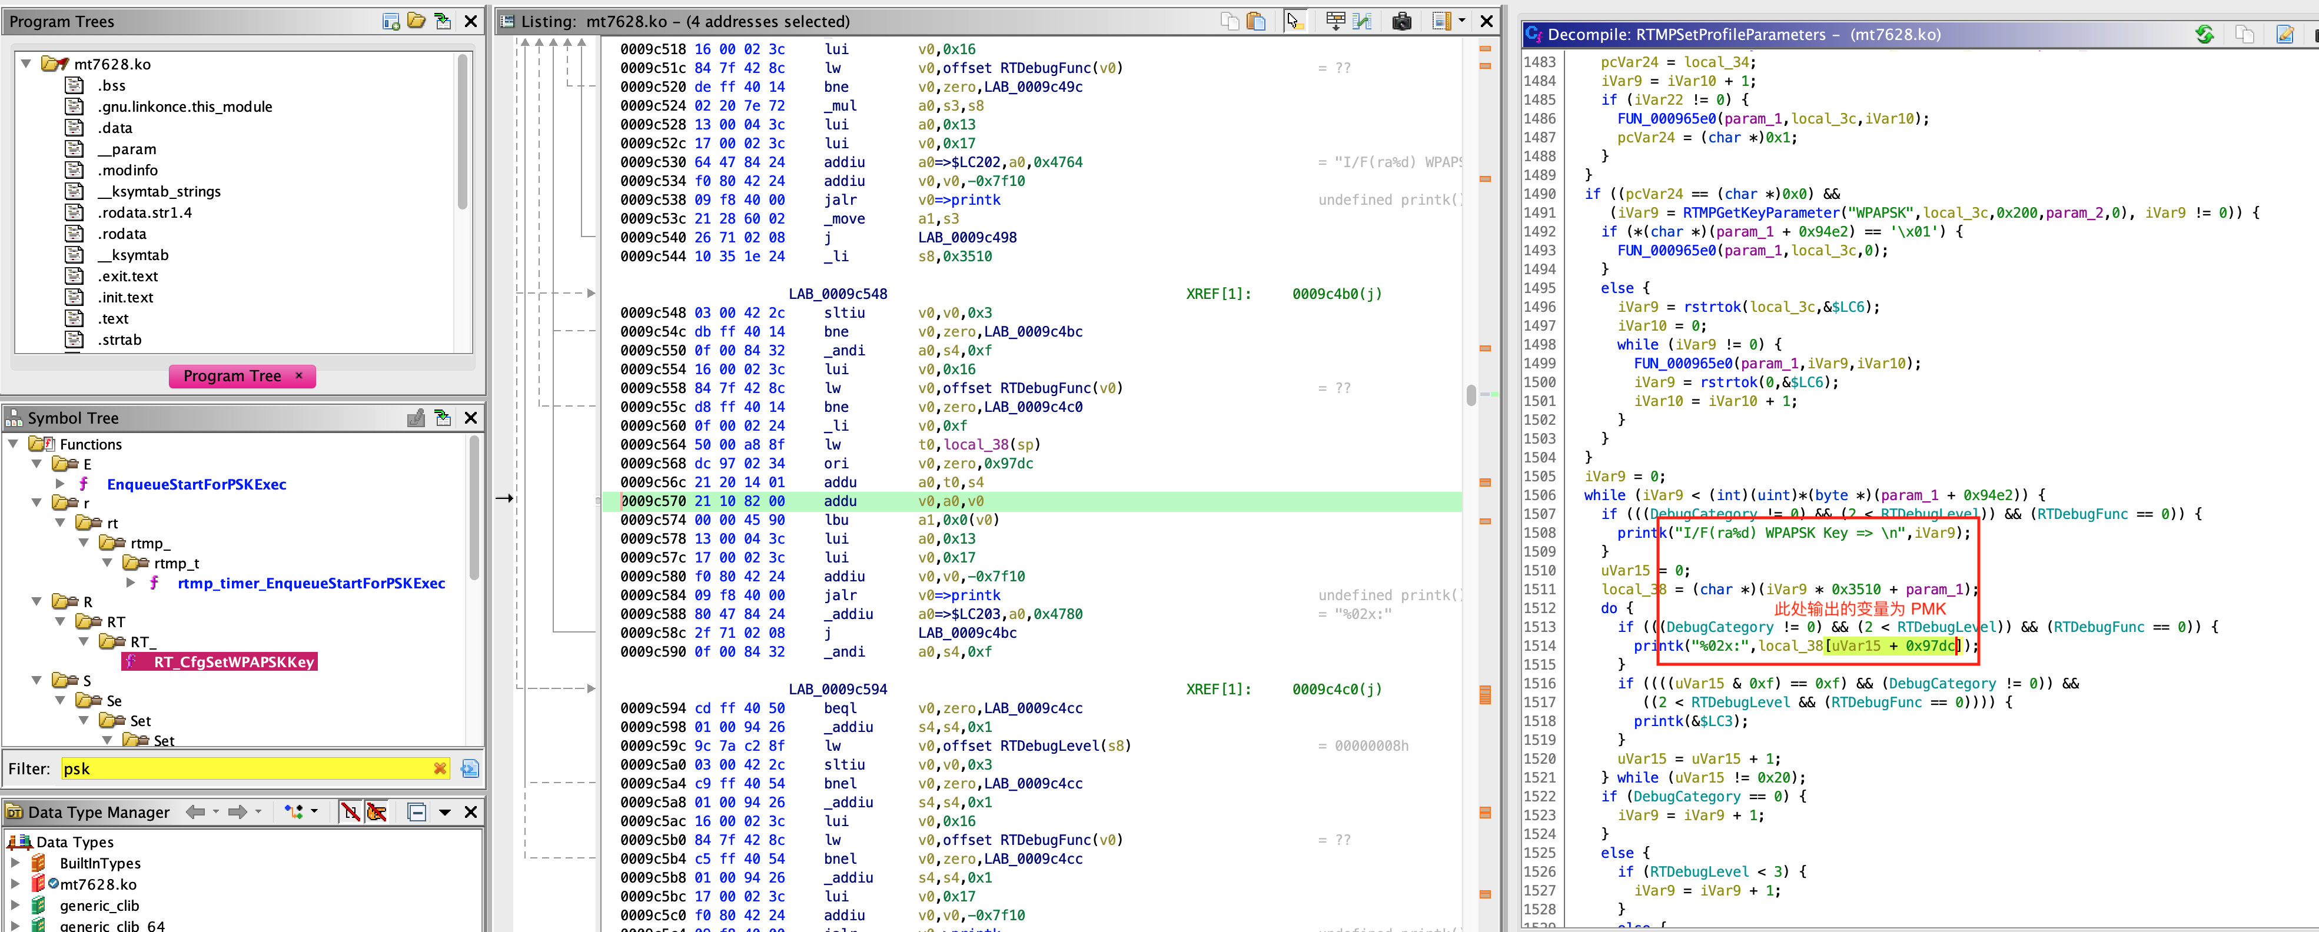Image resolution: width=2319 pixels, height=932 pixels.
Task: Click XREF address 0009c4b0(j)
Action: tap(1336, 293)
